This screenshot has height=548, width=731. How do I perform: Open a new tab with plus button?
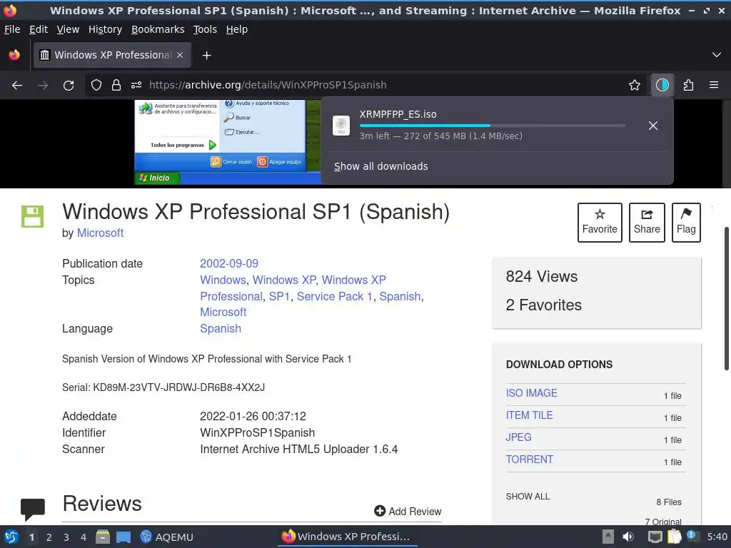tap(206, 56)
